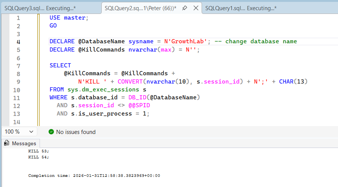
Task: Open the Messages results tab
Action: tap(24, 143)
